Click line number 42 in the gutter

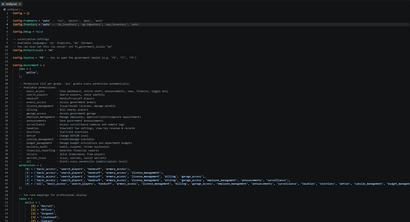pyautogui.click(x=7, y=165)
